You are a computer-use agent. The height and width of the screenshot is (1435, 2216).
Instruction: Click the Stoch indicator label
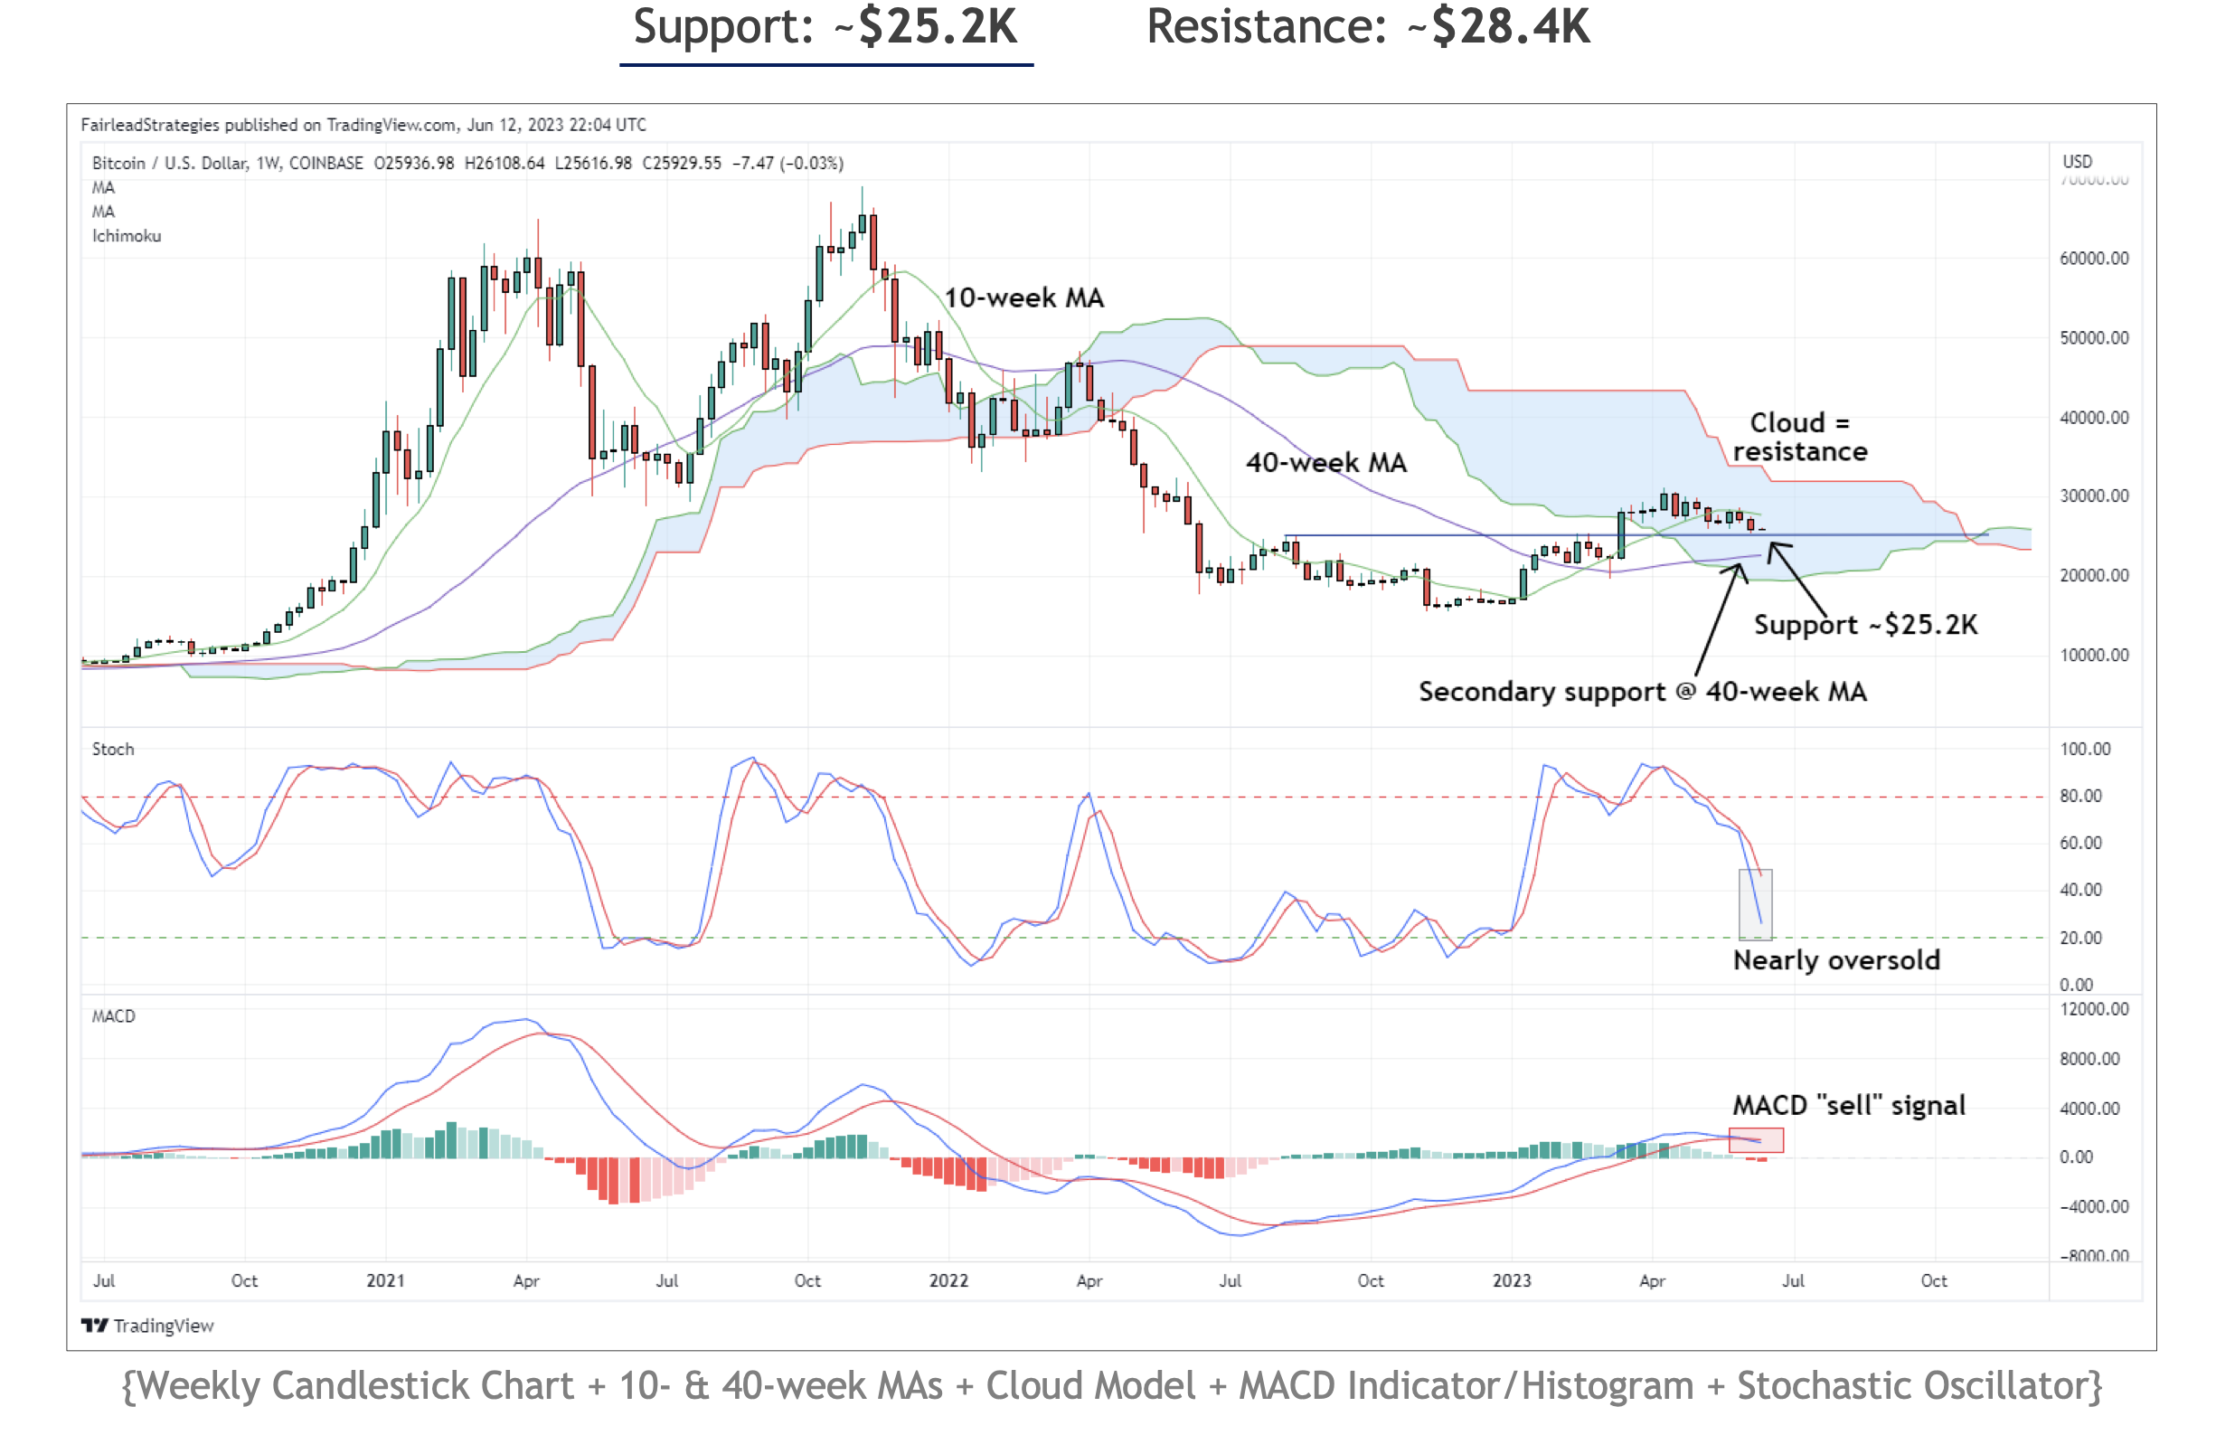113,749
